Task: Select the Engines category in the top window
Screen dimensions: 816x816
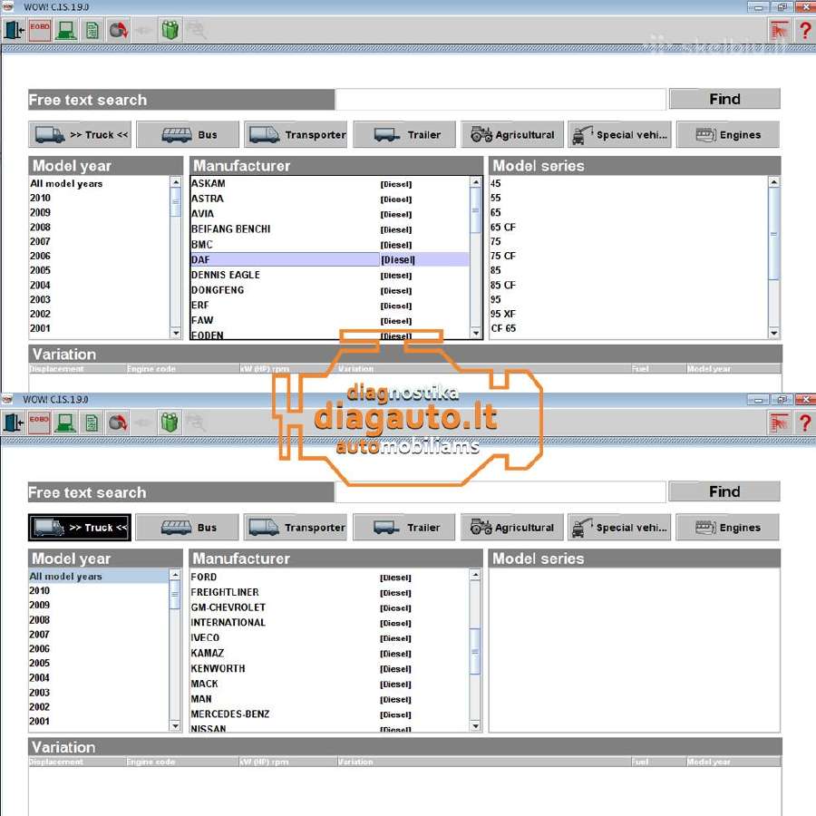Action: pyautogui.click(x=728, y=135)
